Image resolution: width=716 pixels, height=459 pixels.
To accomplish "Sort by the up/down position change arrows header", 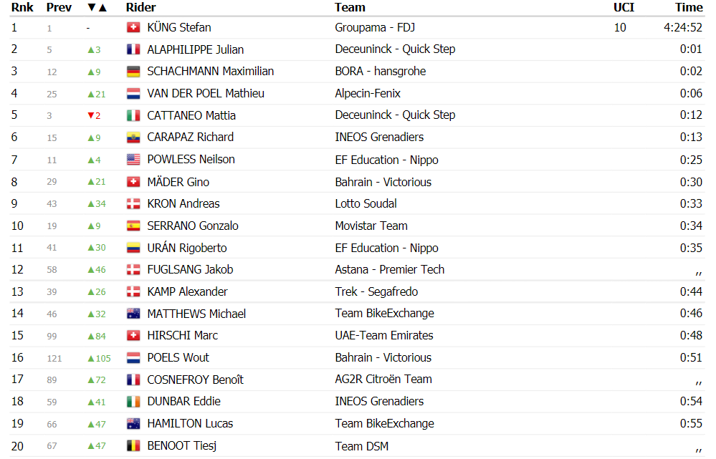I will pos(97,8).
